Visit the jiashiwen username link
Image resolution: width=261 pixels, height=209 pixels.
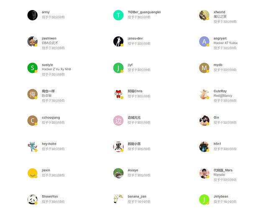(x=49, y=38)
